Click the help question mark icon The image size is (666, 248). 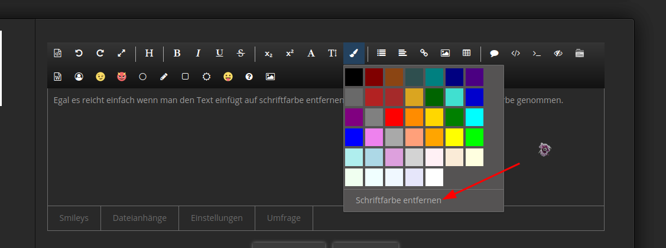[x=249, y=77]
